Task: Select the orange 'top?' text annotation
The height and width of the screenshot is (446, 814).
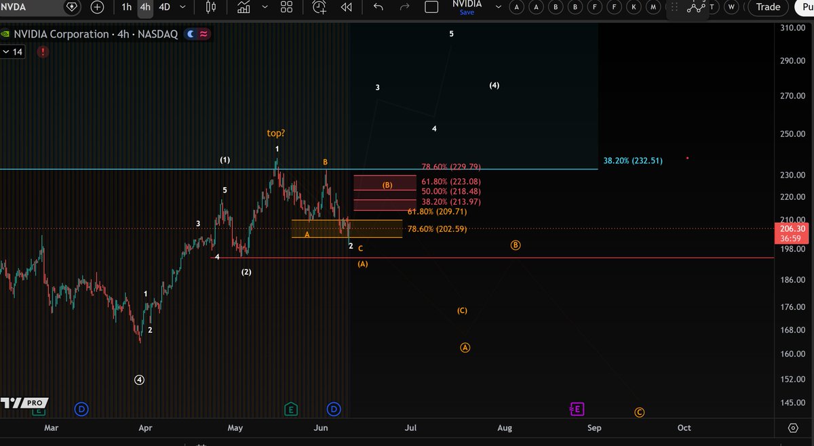Action: click(276, 134)
